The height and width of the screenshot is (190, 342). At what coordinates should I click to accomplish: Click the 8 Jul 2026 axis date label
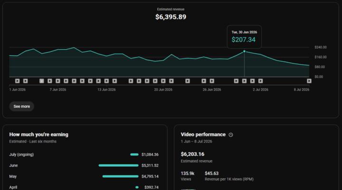coord(301,89)
